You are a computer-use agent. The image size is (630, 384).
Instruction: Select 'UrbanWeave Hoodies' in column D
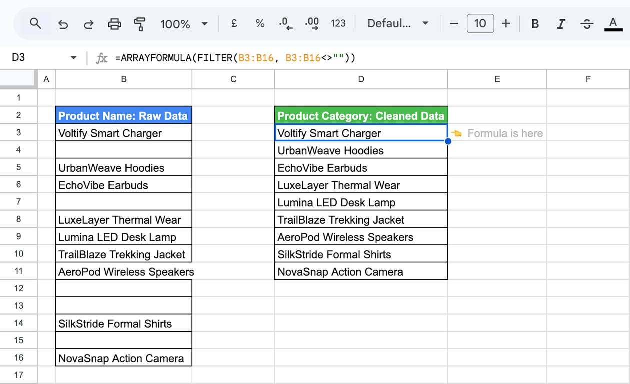[361, 150]
